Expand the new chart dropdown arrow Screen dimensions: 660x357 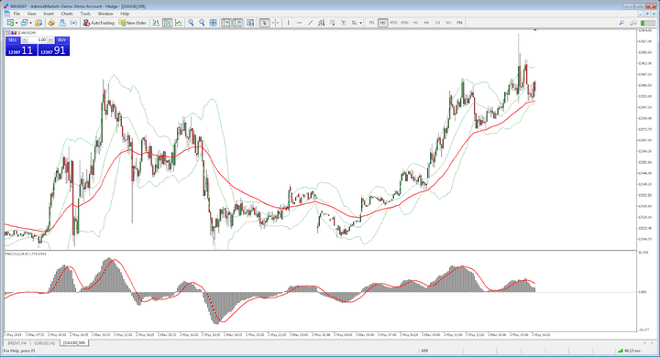click(x=16, y=23)
